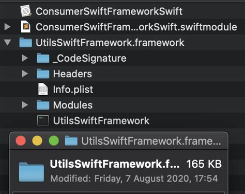Expand the Modules folder triangle

(x=25, y=105)
